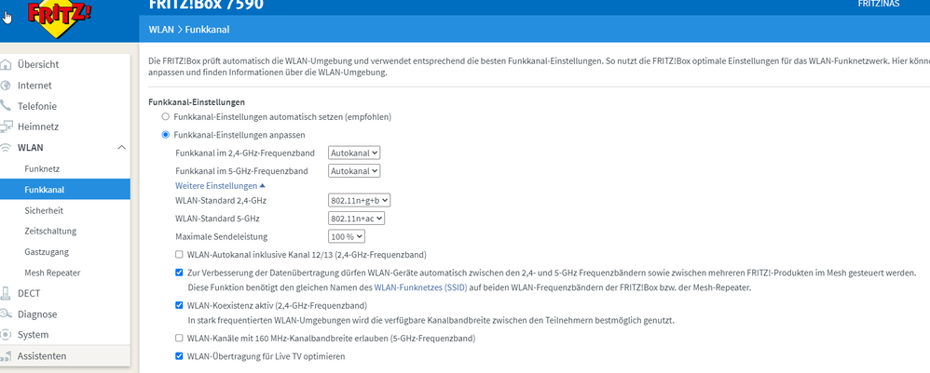Select automatic Funkkanal-Einstellungen radio button

(166, 116)
